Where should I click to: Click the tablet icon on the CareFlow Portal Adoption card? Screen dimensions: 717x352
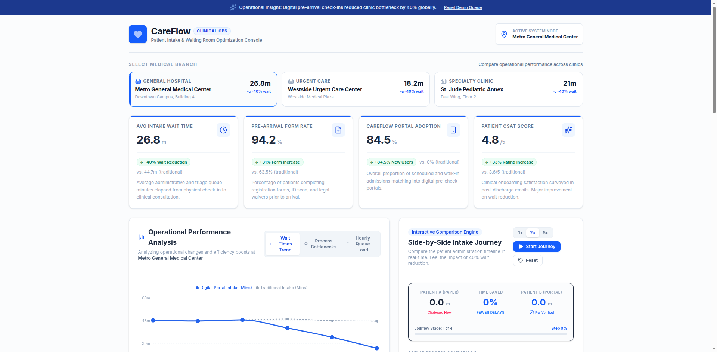tap(453, 130)
